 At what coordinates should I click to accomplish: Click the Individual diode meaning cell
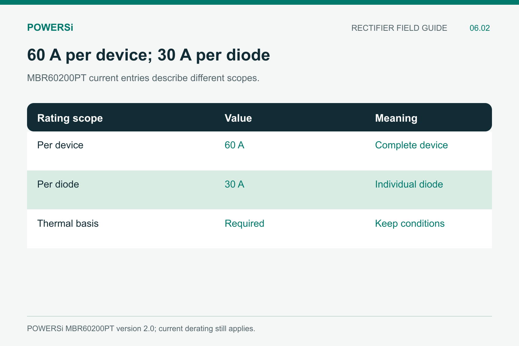409,184
